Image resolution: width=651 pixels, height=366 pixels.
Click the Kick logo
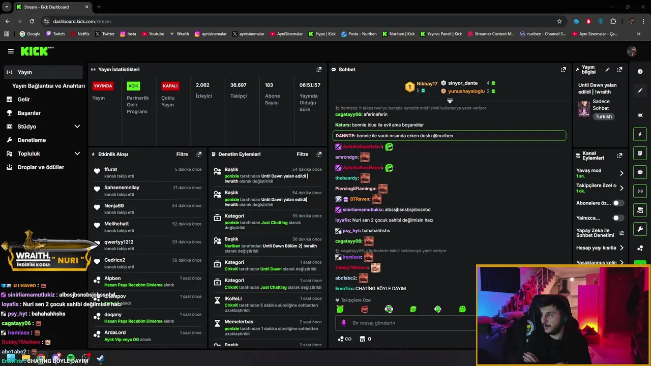(x=37, y=51)
